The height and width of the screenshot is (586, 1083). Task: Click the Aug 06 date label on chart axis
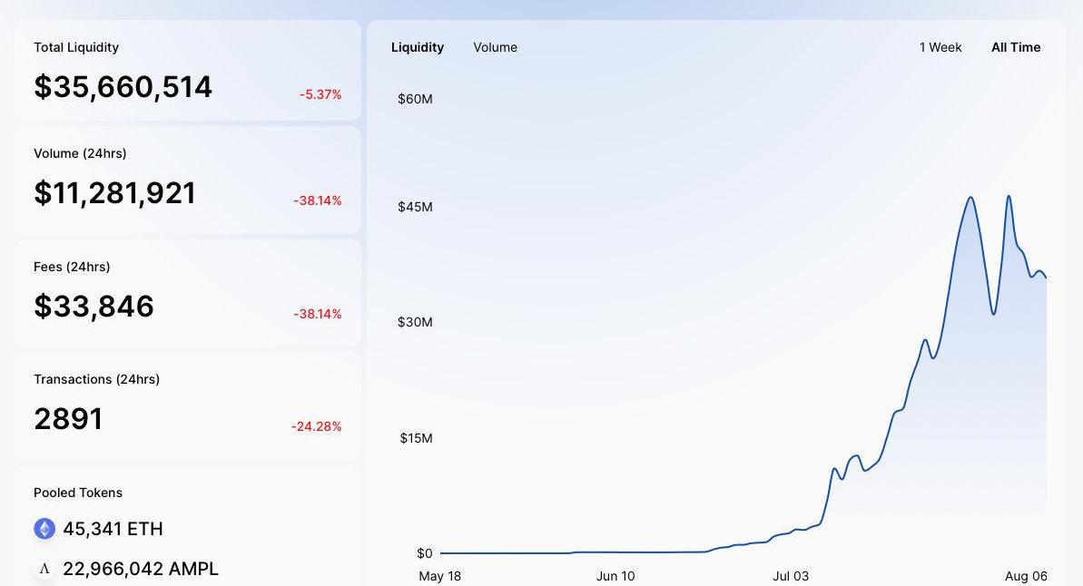tap(1027, 576)
